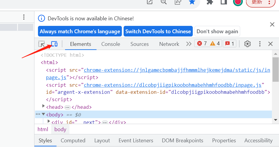
Task: Dismiss the DevTools language notification
Action: click(x=272, y=24)
